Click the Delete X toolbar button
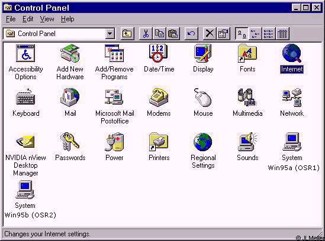Image resolution: width=325 pixels, height=241 pixels. (x=210, y=34)
